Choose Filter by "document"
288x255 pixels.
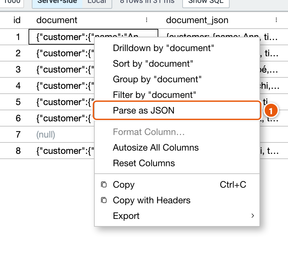coord(177,95)
